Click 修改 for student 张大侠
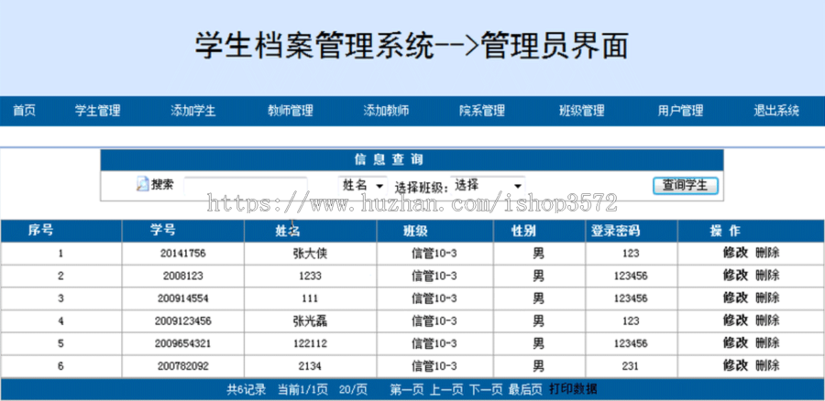This screenshot has height=401, width=825. tap(735, 253)
